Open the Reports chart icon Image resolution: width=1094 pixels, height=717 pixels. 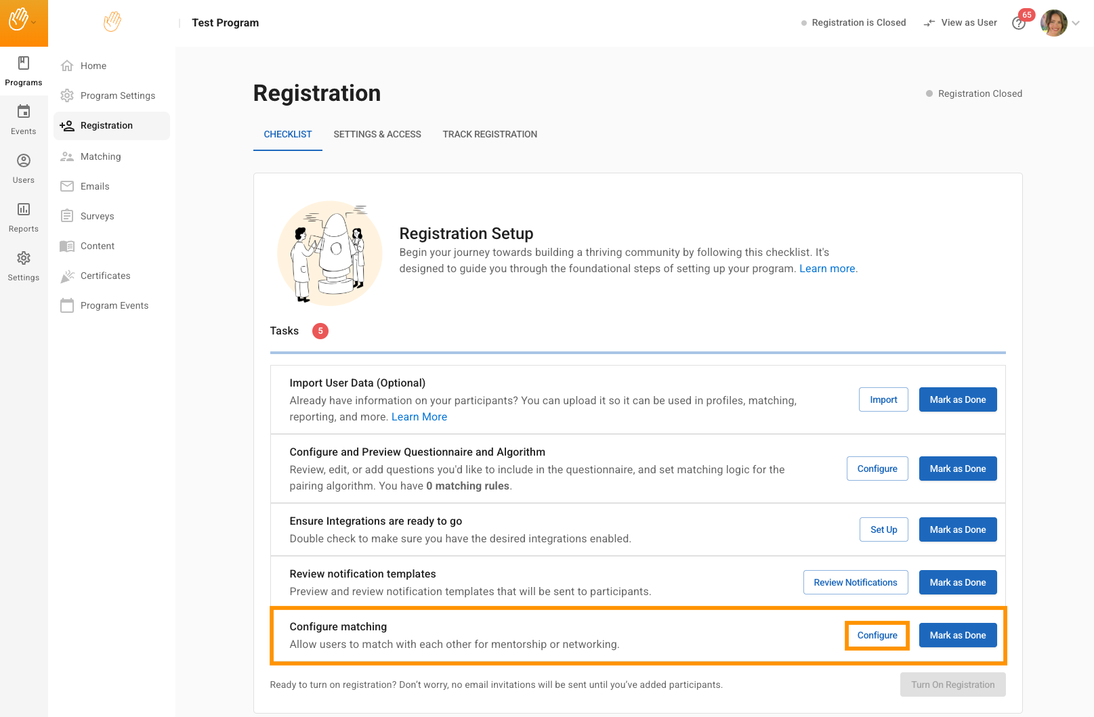pos(24,210)
